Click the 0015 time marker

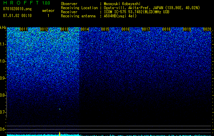coord(105,29)
